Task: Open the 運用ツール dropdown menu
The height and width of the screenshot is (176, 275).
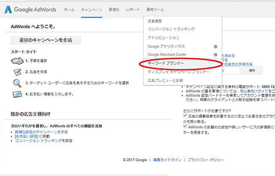Action: click(155, 10)
